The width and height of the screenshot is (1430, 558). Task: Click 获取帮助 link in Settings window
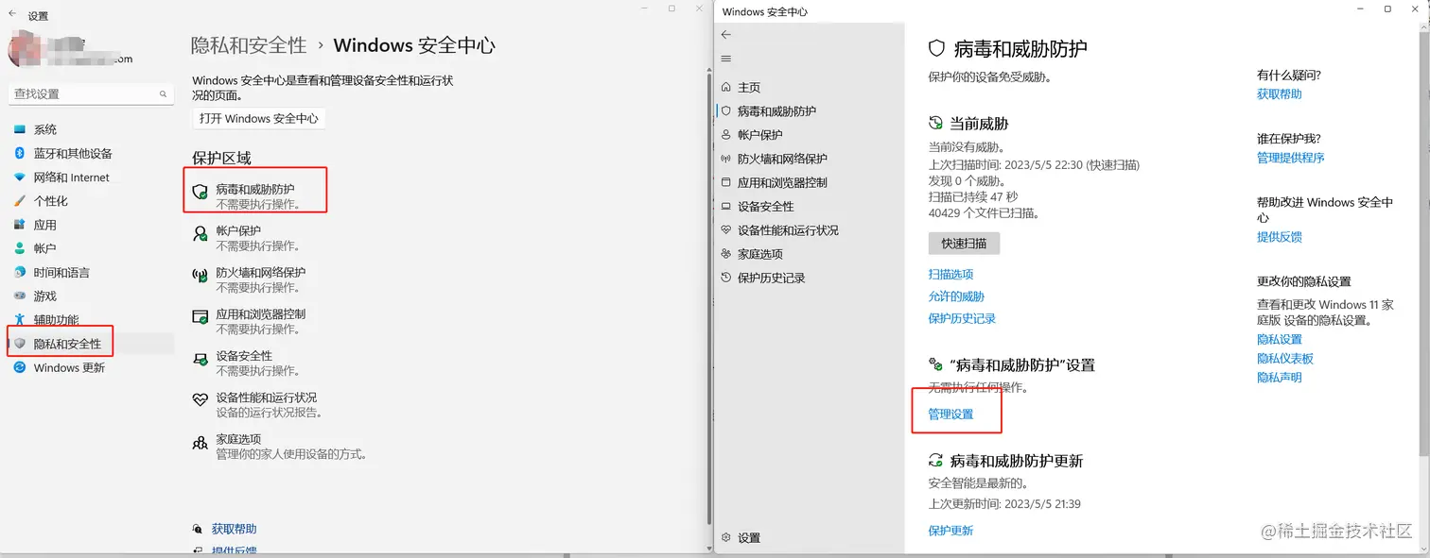[x=234, y=529]
